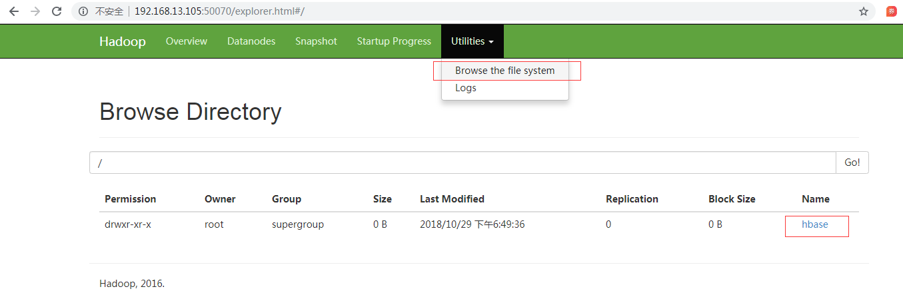Click the browser back arrow
Viewport: 903px width, 305px height.
coord(14,11)
